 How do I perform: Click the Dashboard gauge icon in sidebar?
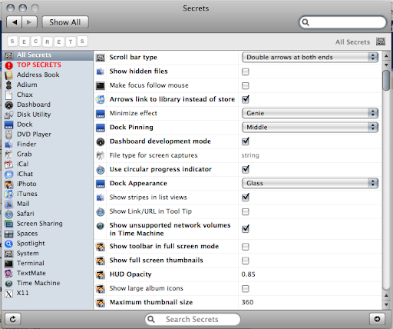click(x=8, y=105)
